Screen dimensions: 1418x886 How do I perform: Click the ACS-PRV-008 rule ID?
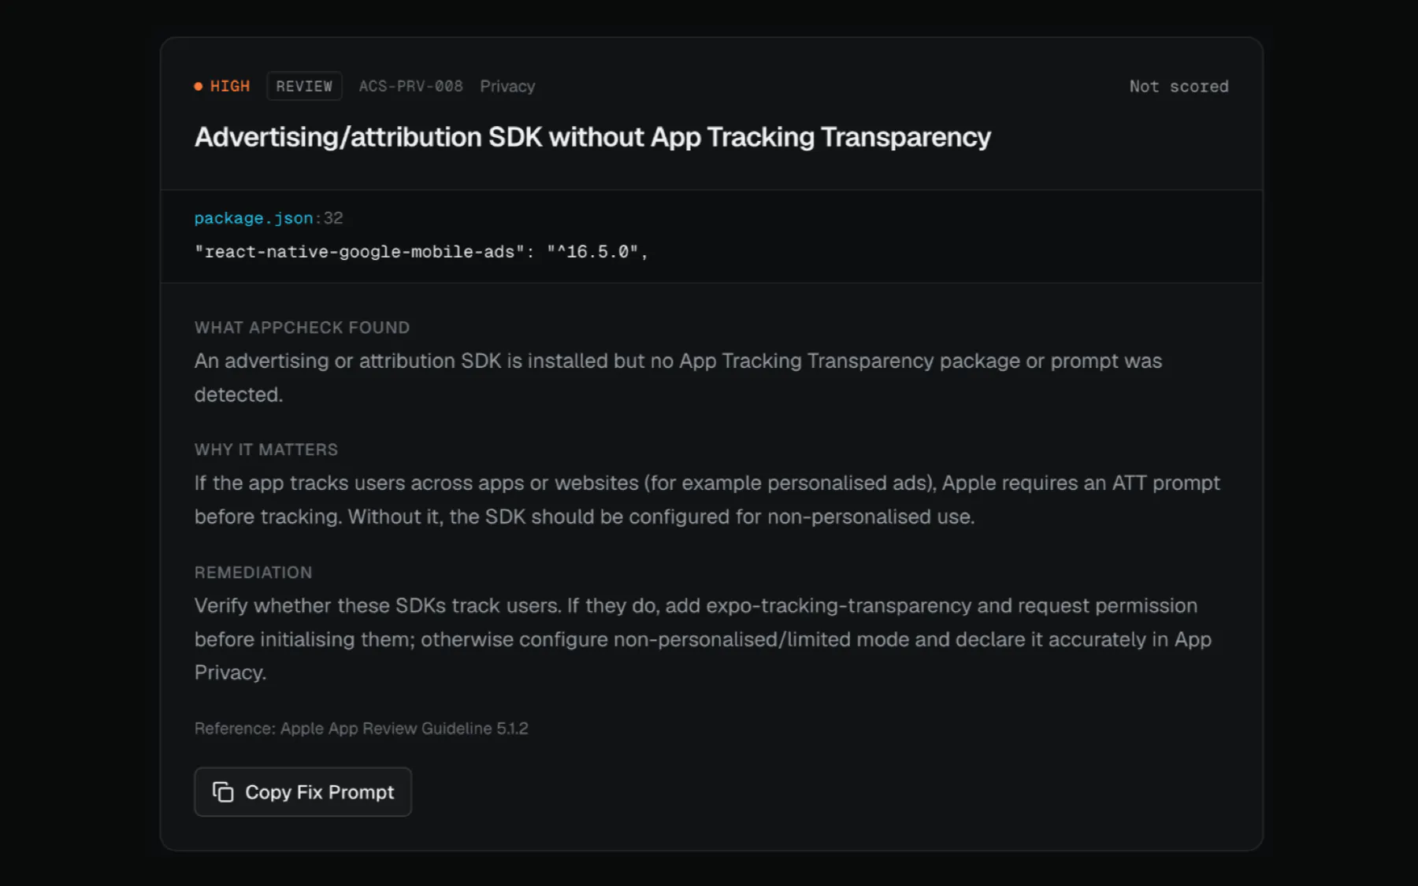coord(411,86)
